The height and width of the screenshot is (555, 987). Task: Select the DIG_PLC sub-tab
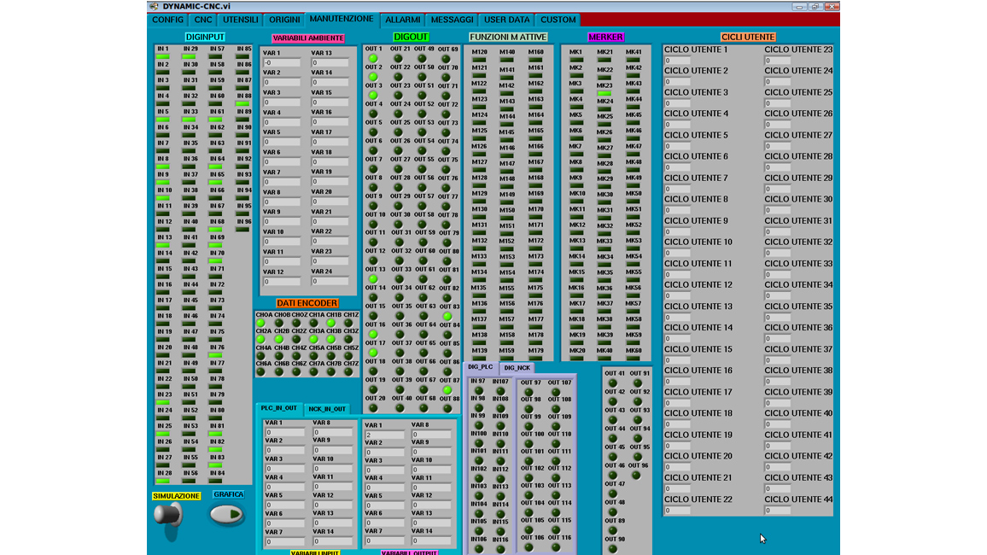coord(481,367)
